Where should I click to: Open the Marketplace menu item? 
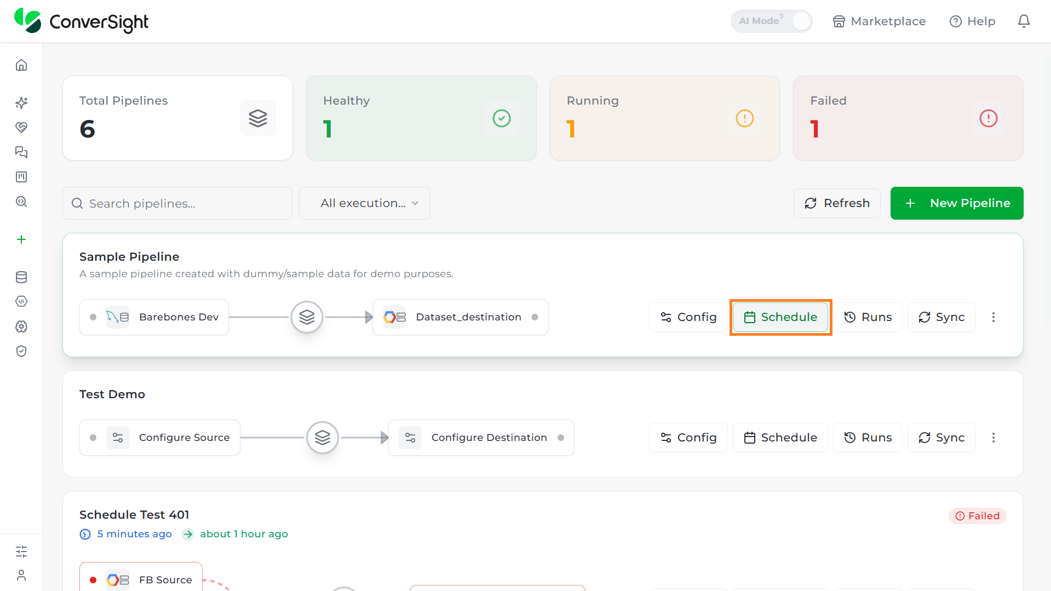click(879, 21)
